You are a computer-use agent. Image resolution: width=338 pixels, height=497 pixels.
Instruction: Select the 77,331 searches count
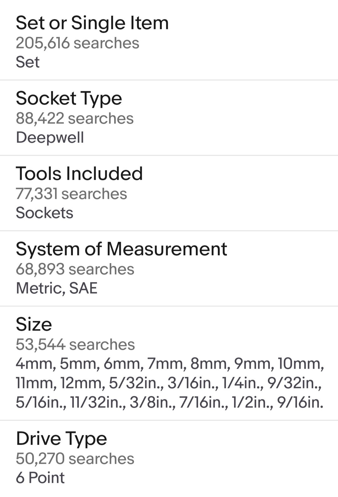tap(71, 194)
